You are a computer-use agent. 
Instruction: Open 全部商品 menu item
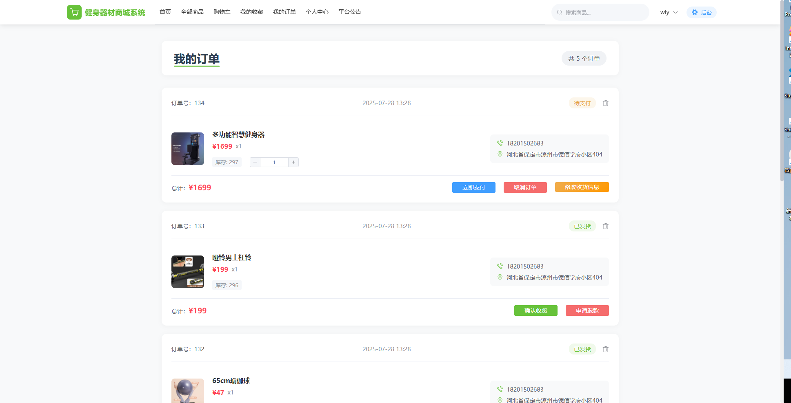192,12
